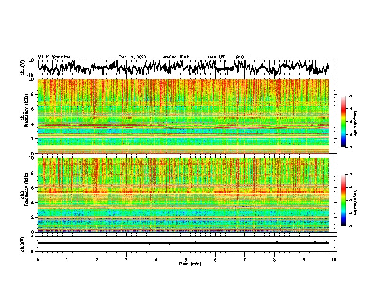Click time axis tick label "6"
This screenshot has width=376, height=291.
(x=216, y=260)
